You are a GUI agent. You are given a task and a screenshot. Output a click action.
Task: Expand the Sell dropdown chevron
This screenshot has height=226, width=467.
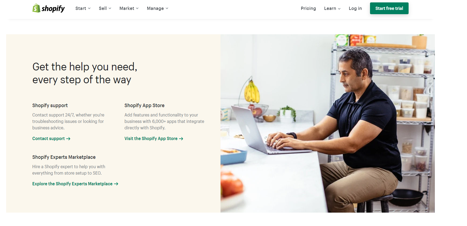tap(110, 8)
